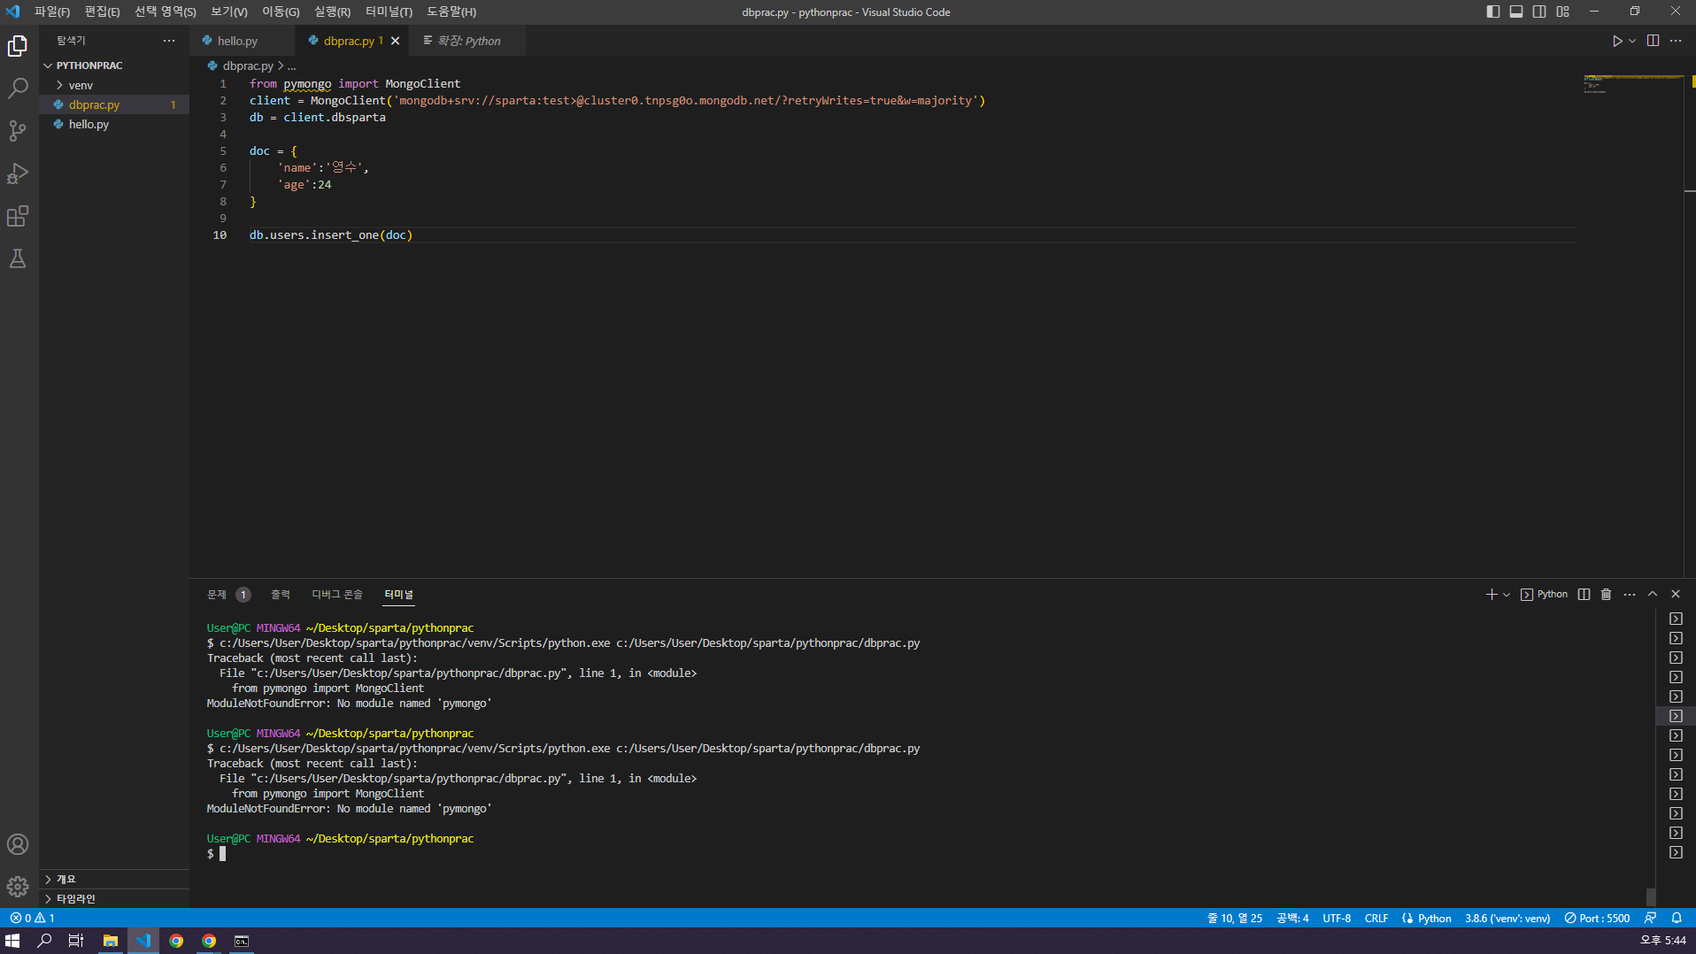Screen dimensions: 1696x954
Task: Open Task View on taskbar
Action: [76, 941]
